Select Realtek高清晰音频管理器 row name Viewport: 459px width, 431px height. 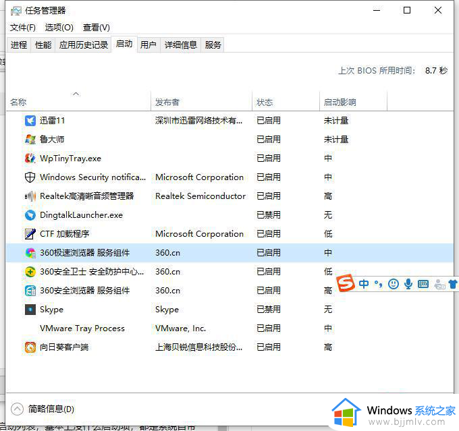coord(87,196)
